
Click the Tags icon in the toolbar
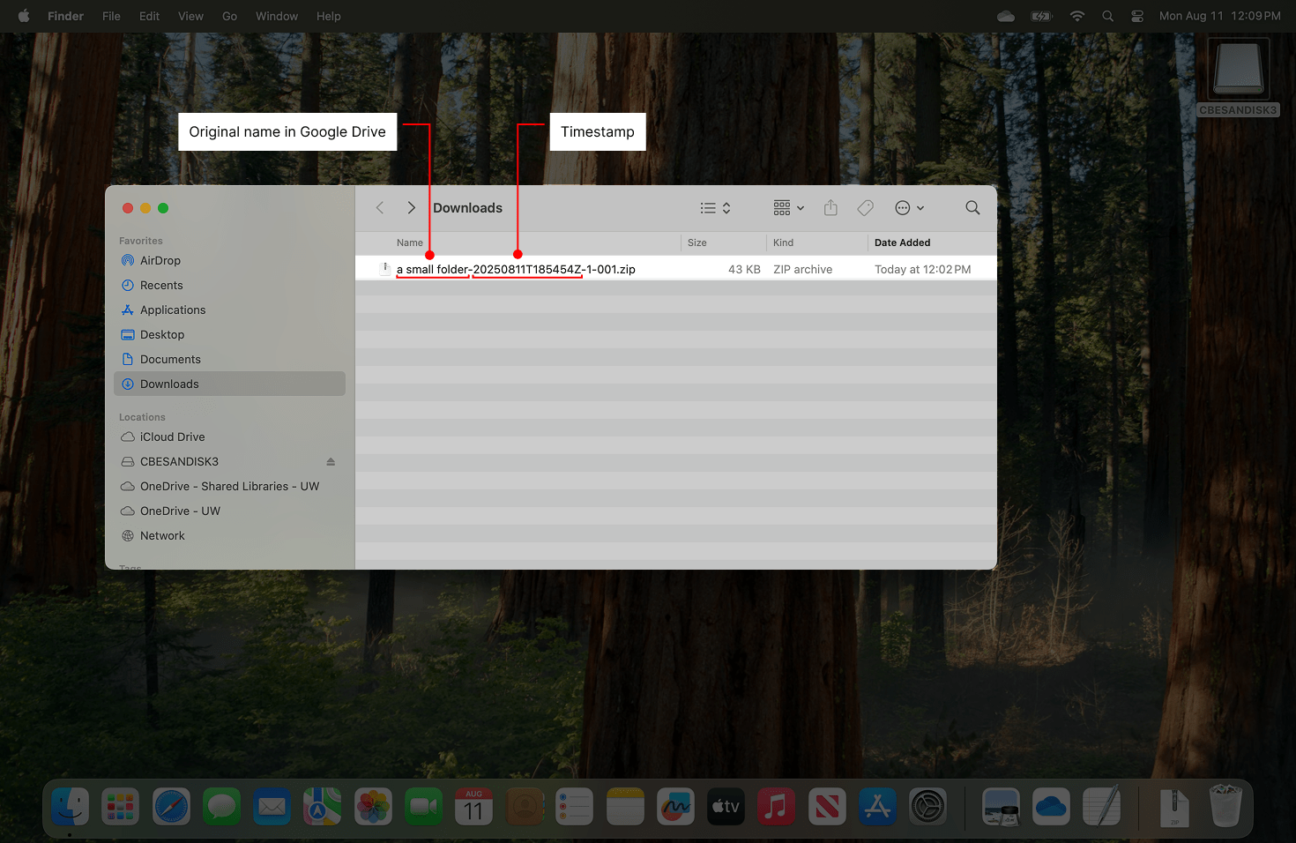pyautogui.click(x=865, y=207)
